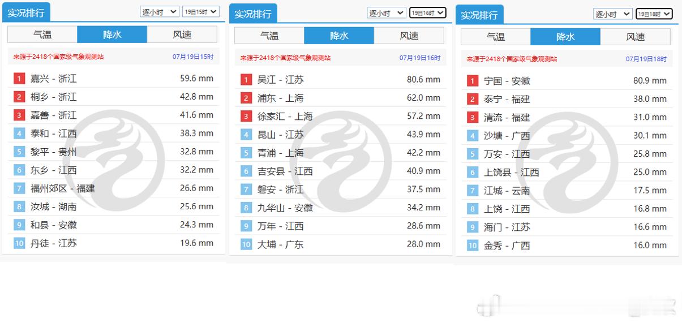Click the 万年 - 江西 station name
Image resolution: width=682 pixels, height=323 pixels.
coord(280,226)
